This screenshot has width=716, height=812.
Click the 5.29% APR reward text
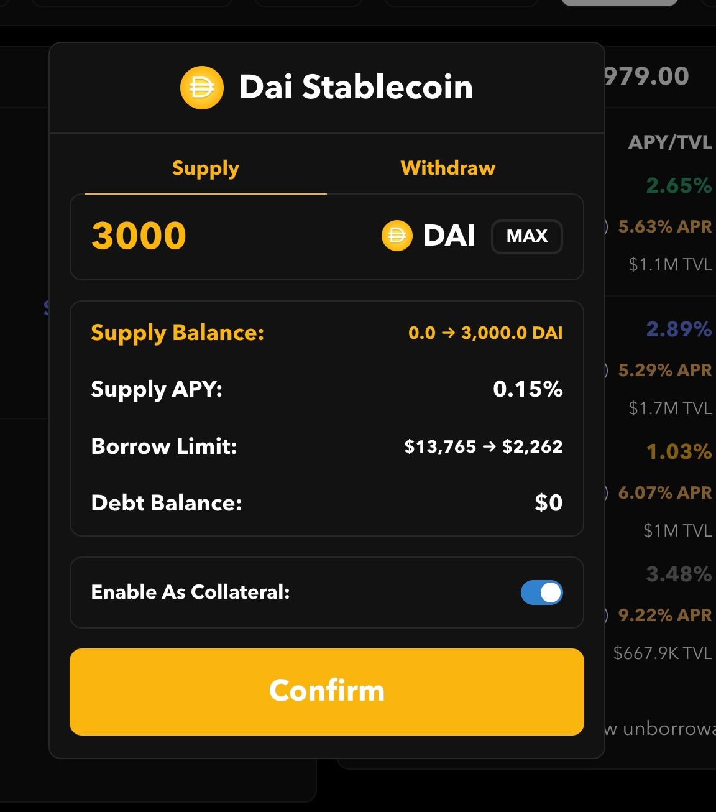tap(664, 370)
